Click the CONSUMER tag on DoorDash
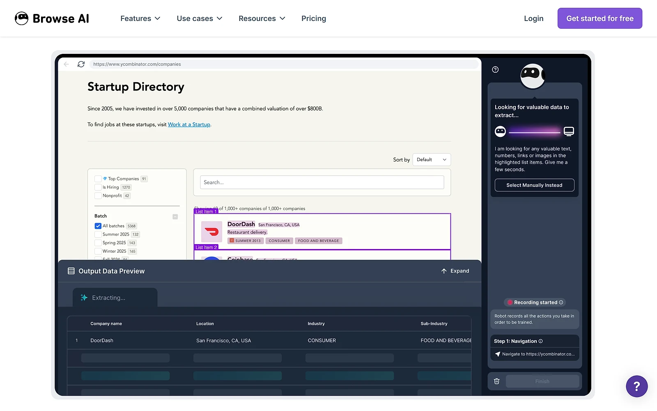Screen dimensions: 657x411 [279, 241]
